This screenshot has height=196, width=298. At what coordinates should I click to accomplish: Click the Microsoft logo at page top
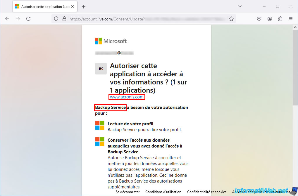point(111,41)
